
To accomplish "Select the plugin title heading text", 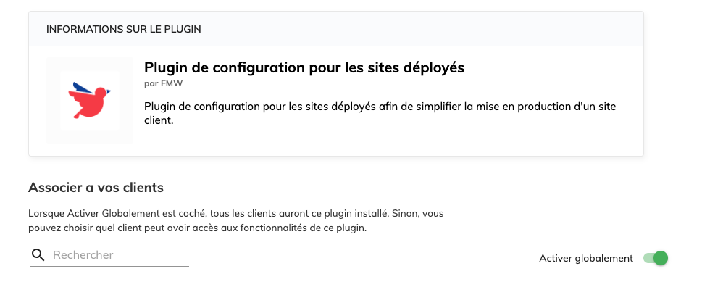I will 304,67.
